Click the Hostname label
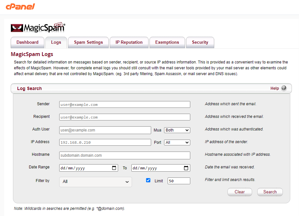 41,154
